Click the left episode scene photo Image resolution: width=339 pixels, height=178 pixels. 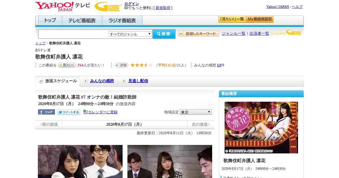(x=80, y=161)
